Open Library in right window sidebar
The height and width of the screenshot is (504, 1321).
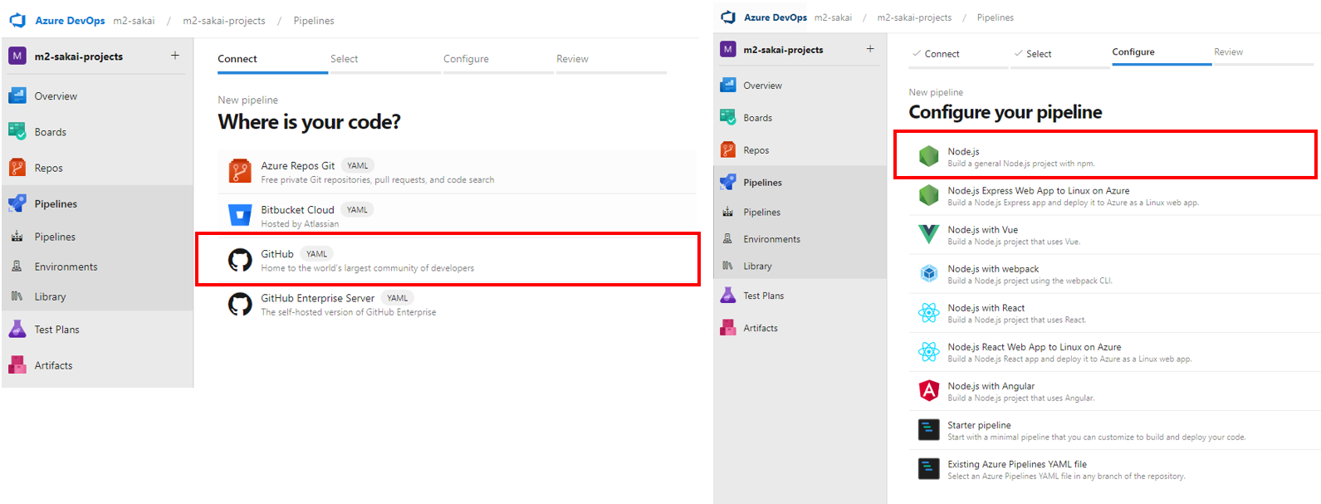click(x=800, y=267)
